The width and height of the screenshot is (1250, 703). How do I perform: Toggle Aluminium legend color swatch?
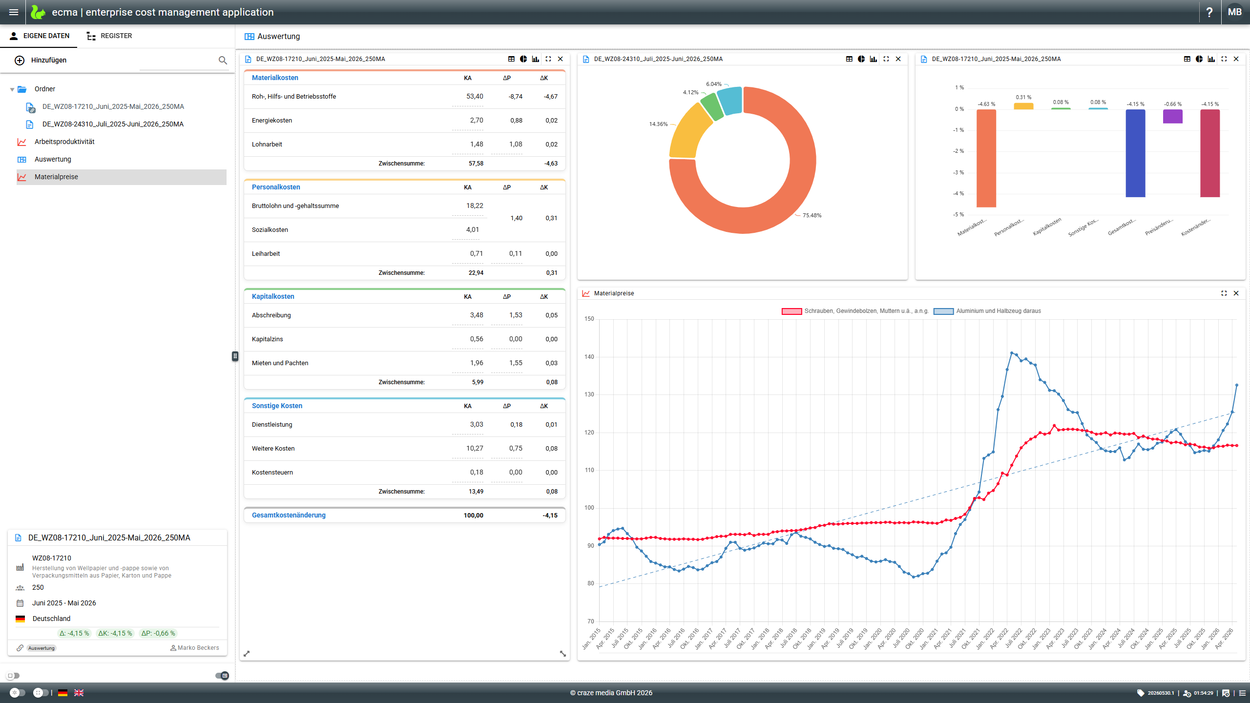943,311
